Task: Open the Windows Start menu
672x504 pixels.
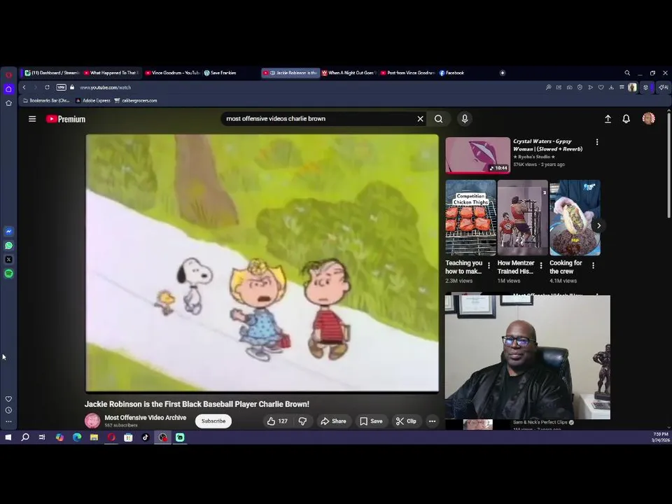Action: [x=8, y=437]
